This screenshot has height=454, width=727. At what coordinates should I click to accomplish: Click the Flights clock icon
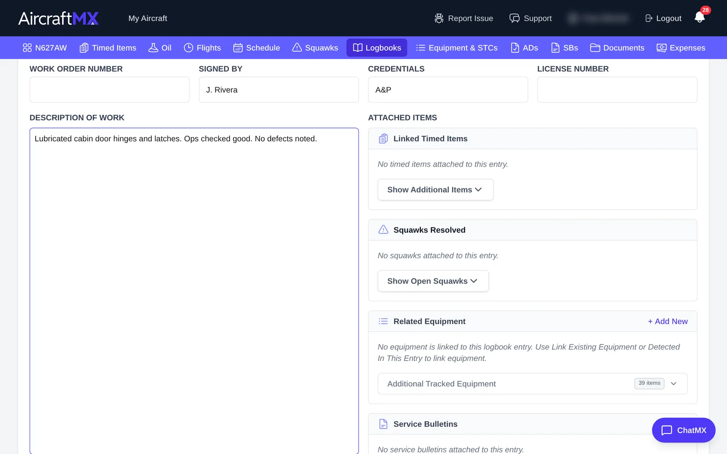(x=189, y=48)
